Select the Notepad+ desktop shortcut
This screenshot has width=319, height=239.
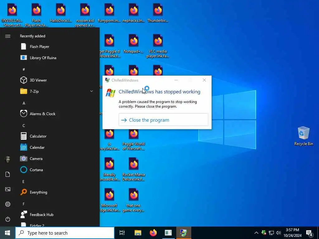[x=133, y=44]
